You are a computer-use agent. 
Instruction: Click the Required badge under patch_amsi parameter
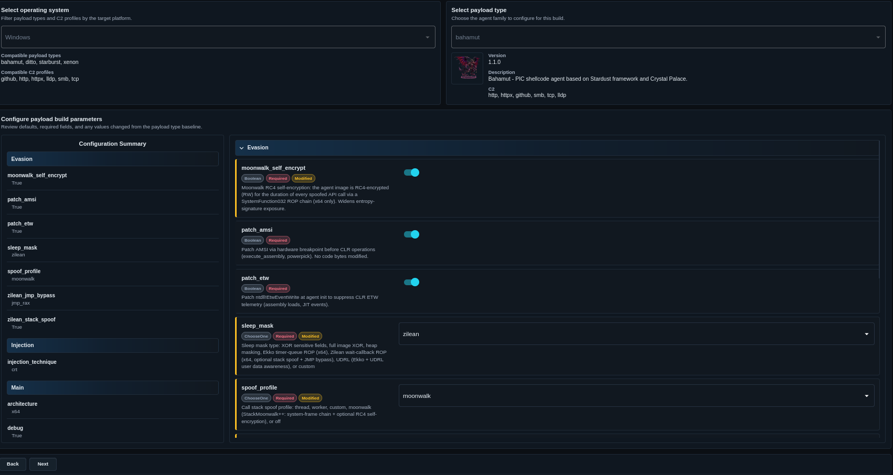click(x=278, y=240)
